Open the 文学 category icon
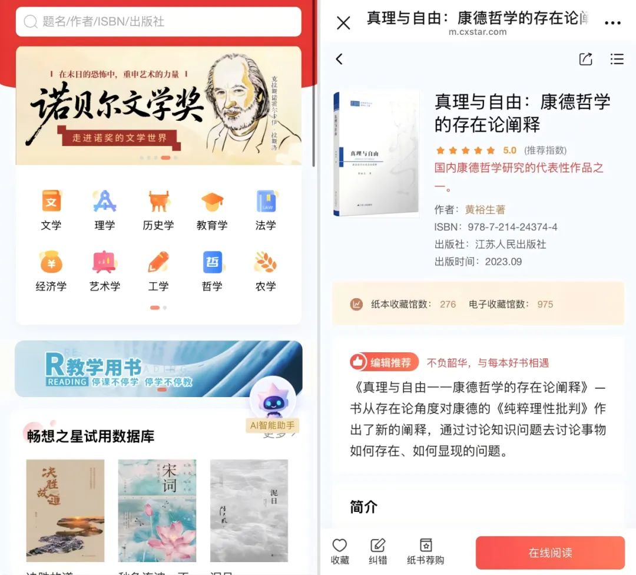636x575 pixels. tap(51, 201)
